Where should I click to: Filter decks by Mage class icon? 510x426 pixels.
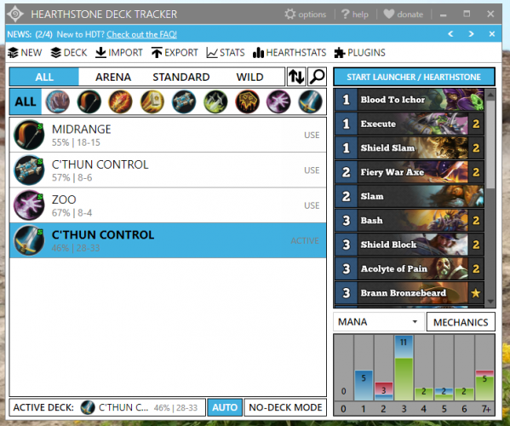[120, 102]
